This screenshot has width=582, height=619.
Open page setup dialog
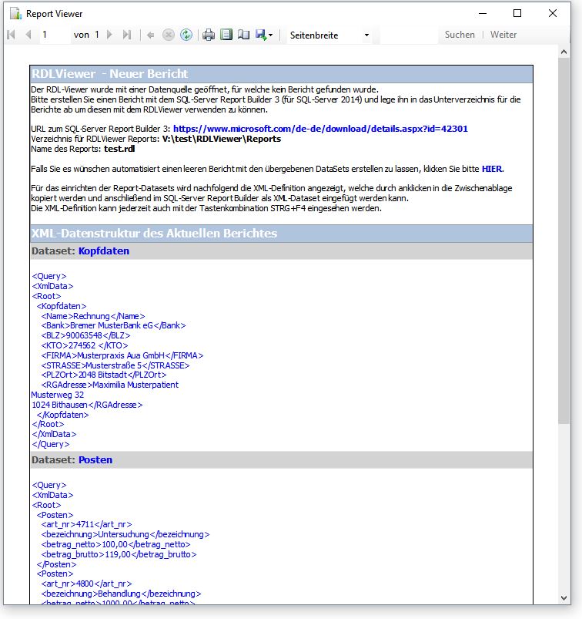coord(243,35)
